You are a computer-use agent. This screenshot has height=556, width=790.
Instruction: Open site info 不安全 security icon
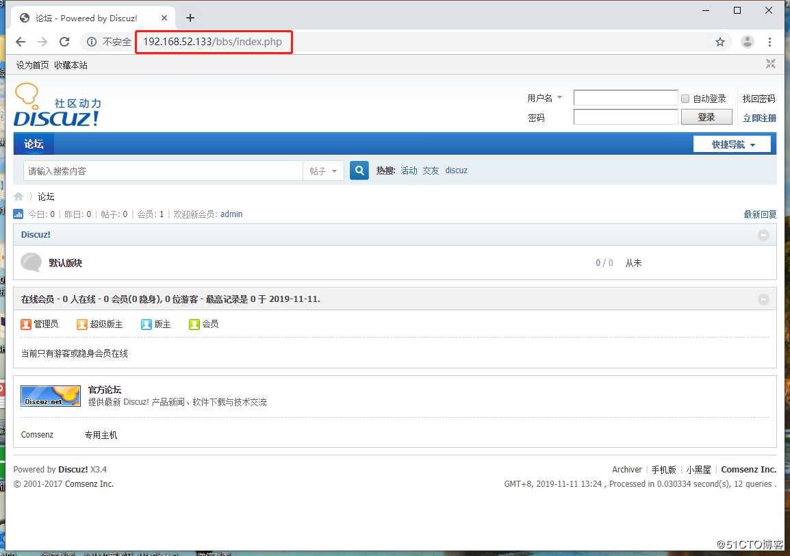[x=92, y=42]
